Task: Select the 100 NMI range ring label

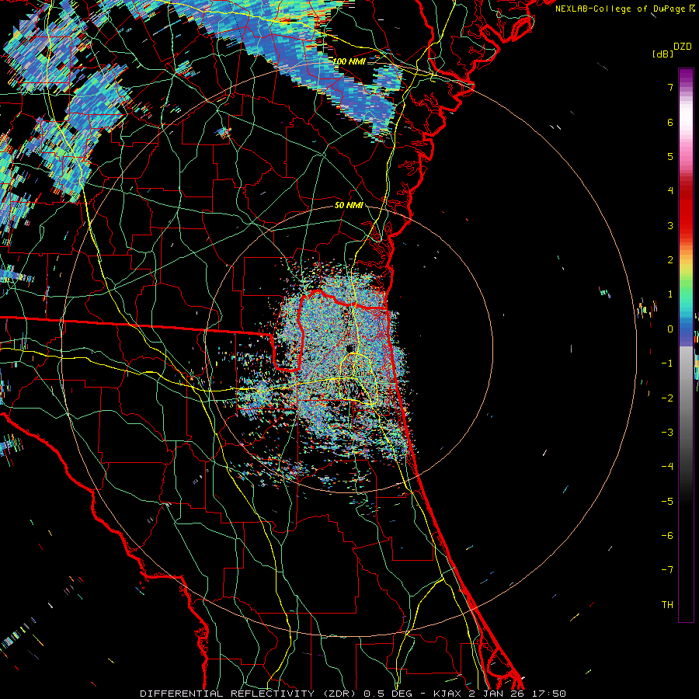Action: pyautogui.click(x=349, y=61)
